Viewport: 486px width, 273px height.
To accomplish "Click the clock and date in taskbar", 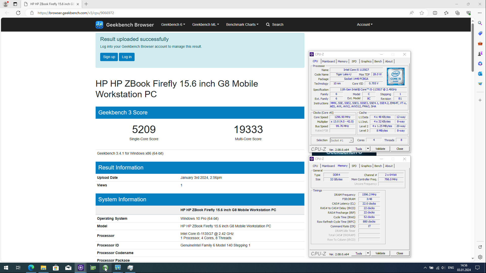I will point(464,268).
